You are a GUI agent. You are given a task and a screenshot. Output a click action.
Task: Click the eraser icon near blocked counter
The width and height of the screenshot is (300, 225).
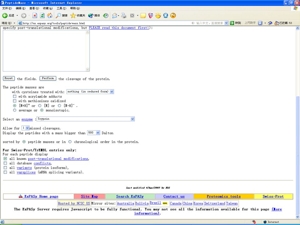point(270,23)
